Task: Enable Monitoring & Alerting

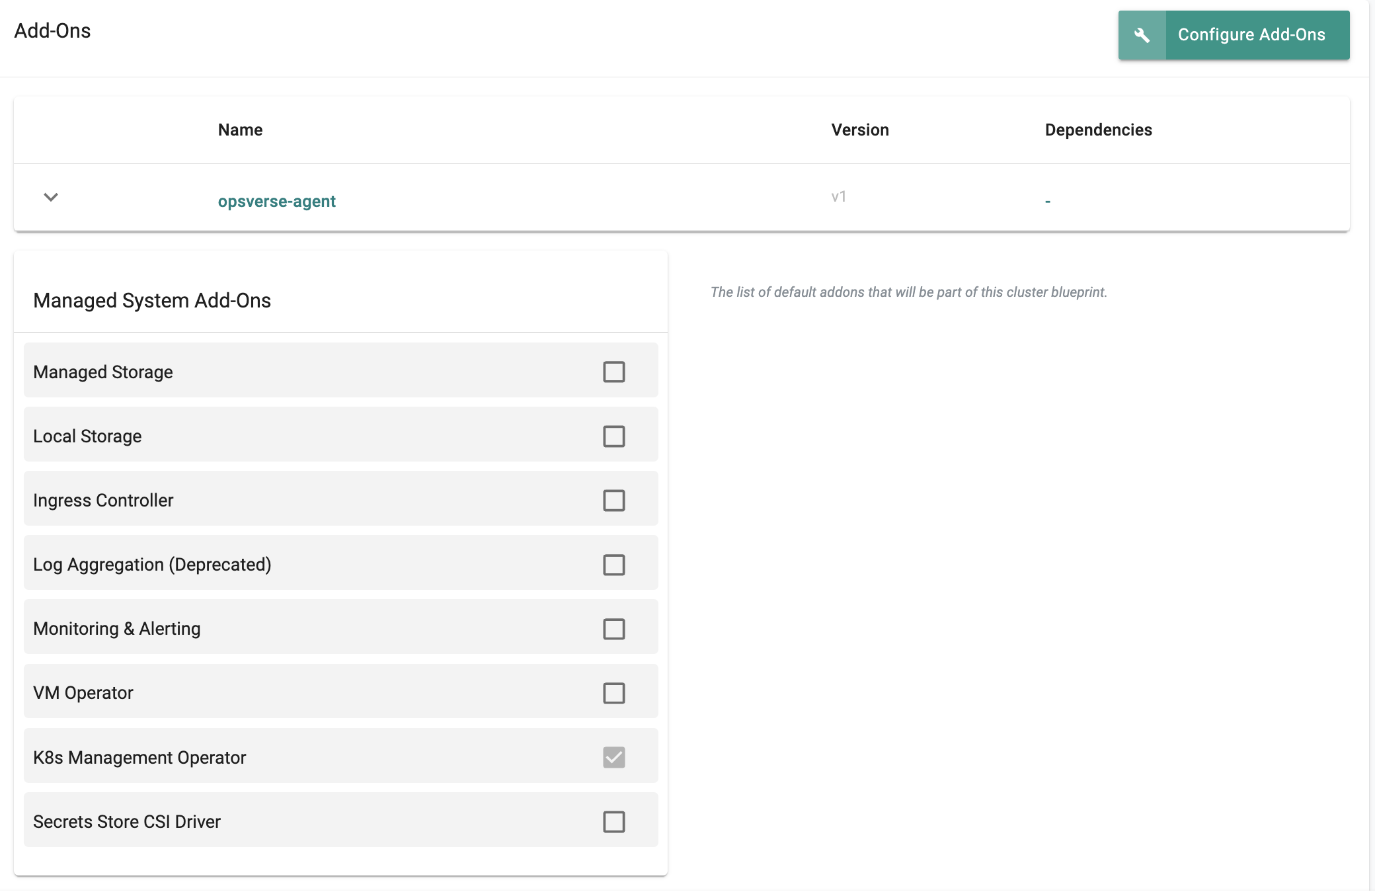Action: tap(614, 628)
